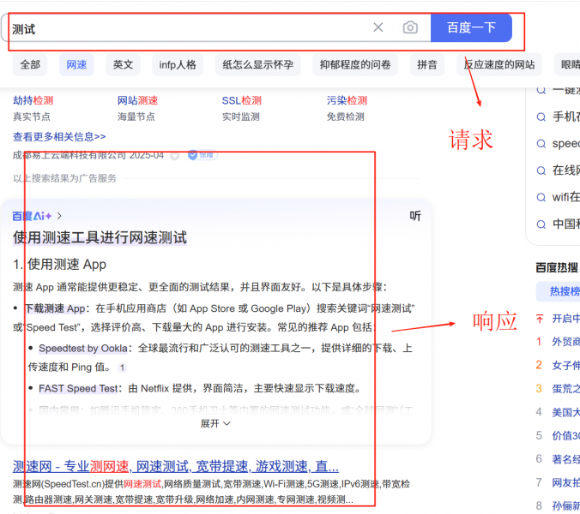Select the 纸怎么显示怀孕 filter tab
Viewport: 580px width, 514px height.
click(x=257, y=64)
